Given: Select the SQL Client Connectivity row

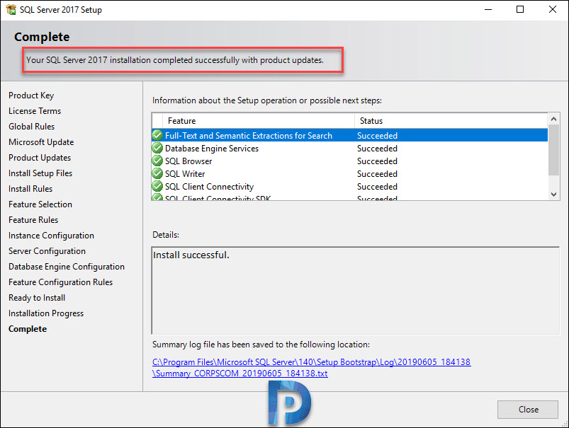Looking at the screenshot, I should [350, 186].
